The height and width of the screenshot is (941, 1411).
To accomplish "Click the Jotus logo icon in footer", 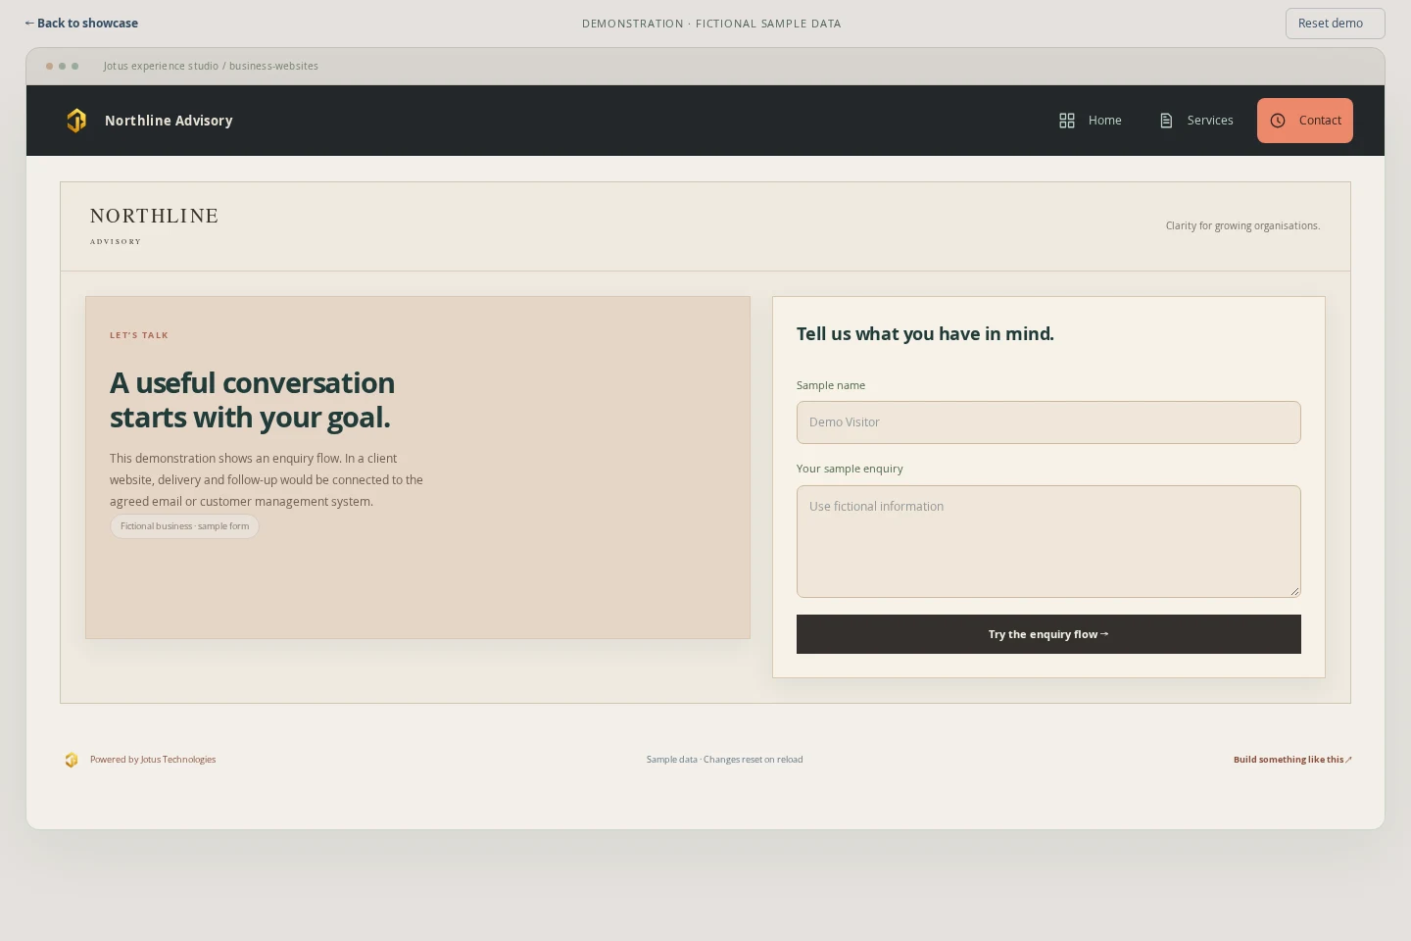I will point(72,760).
